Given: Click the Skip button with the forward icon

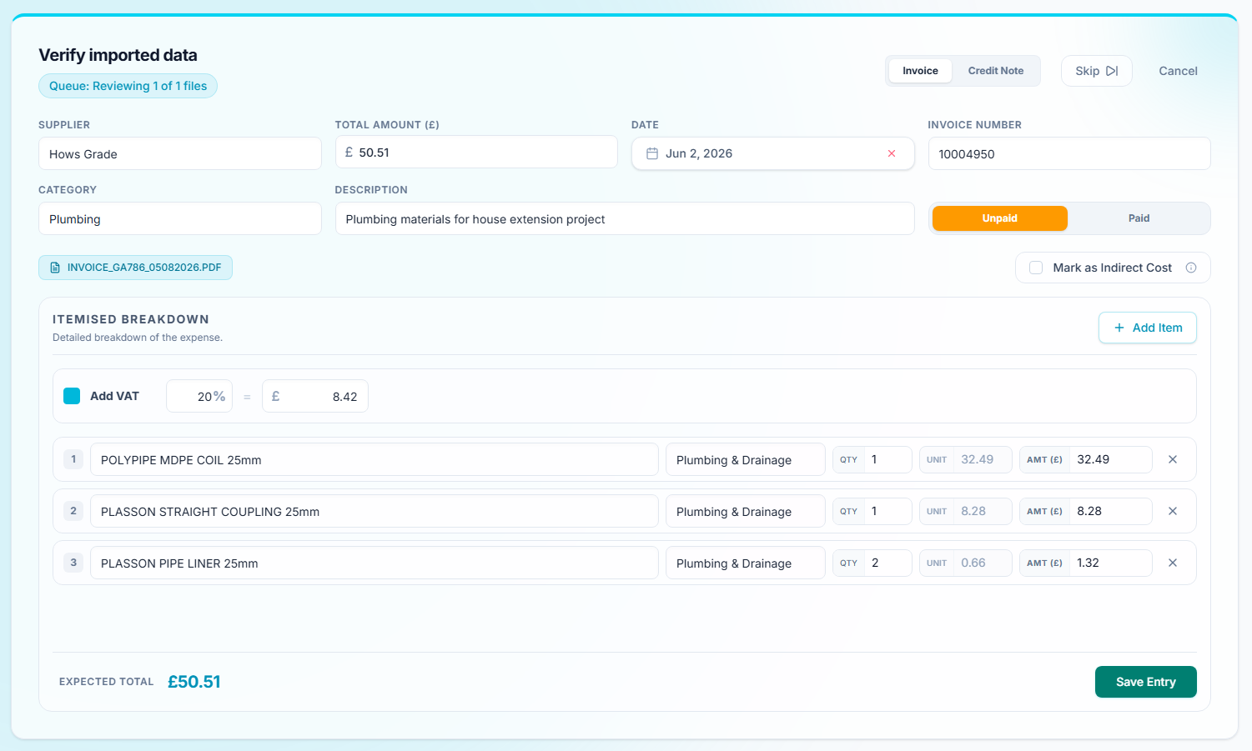Looking at the screenshot, I should (x=1096, y=71).
